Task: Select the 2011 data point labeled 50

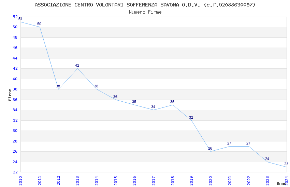Action: click(40, 27)
